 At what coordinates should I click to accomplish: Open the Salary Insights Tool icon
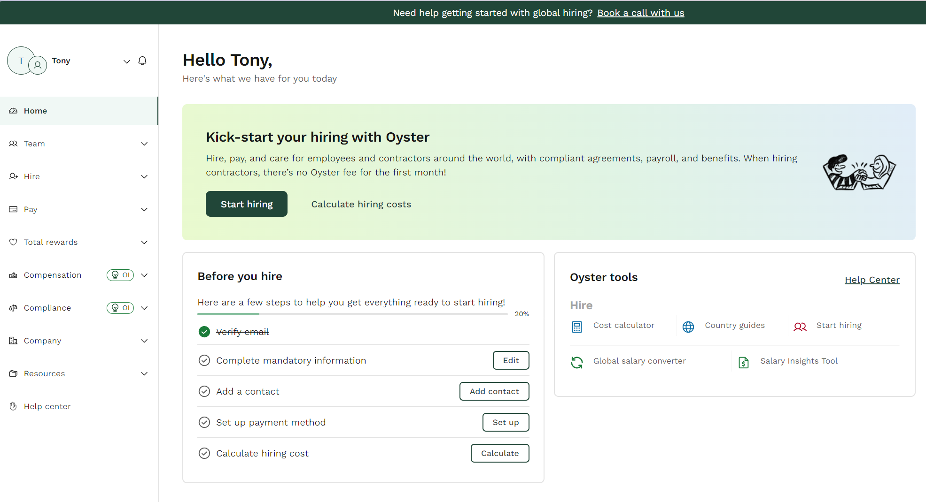coord(744,362)
